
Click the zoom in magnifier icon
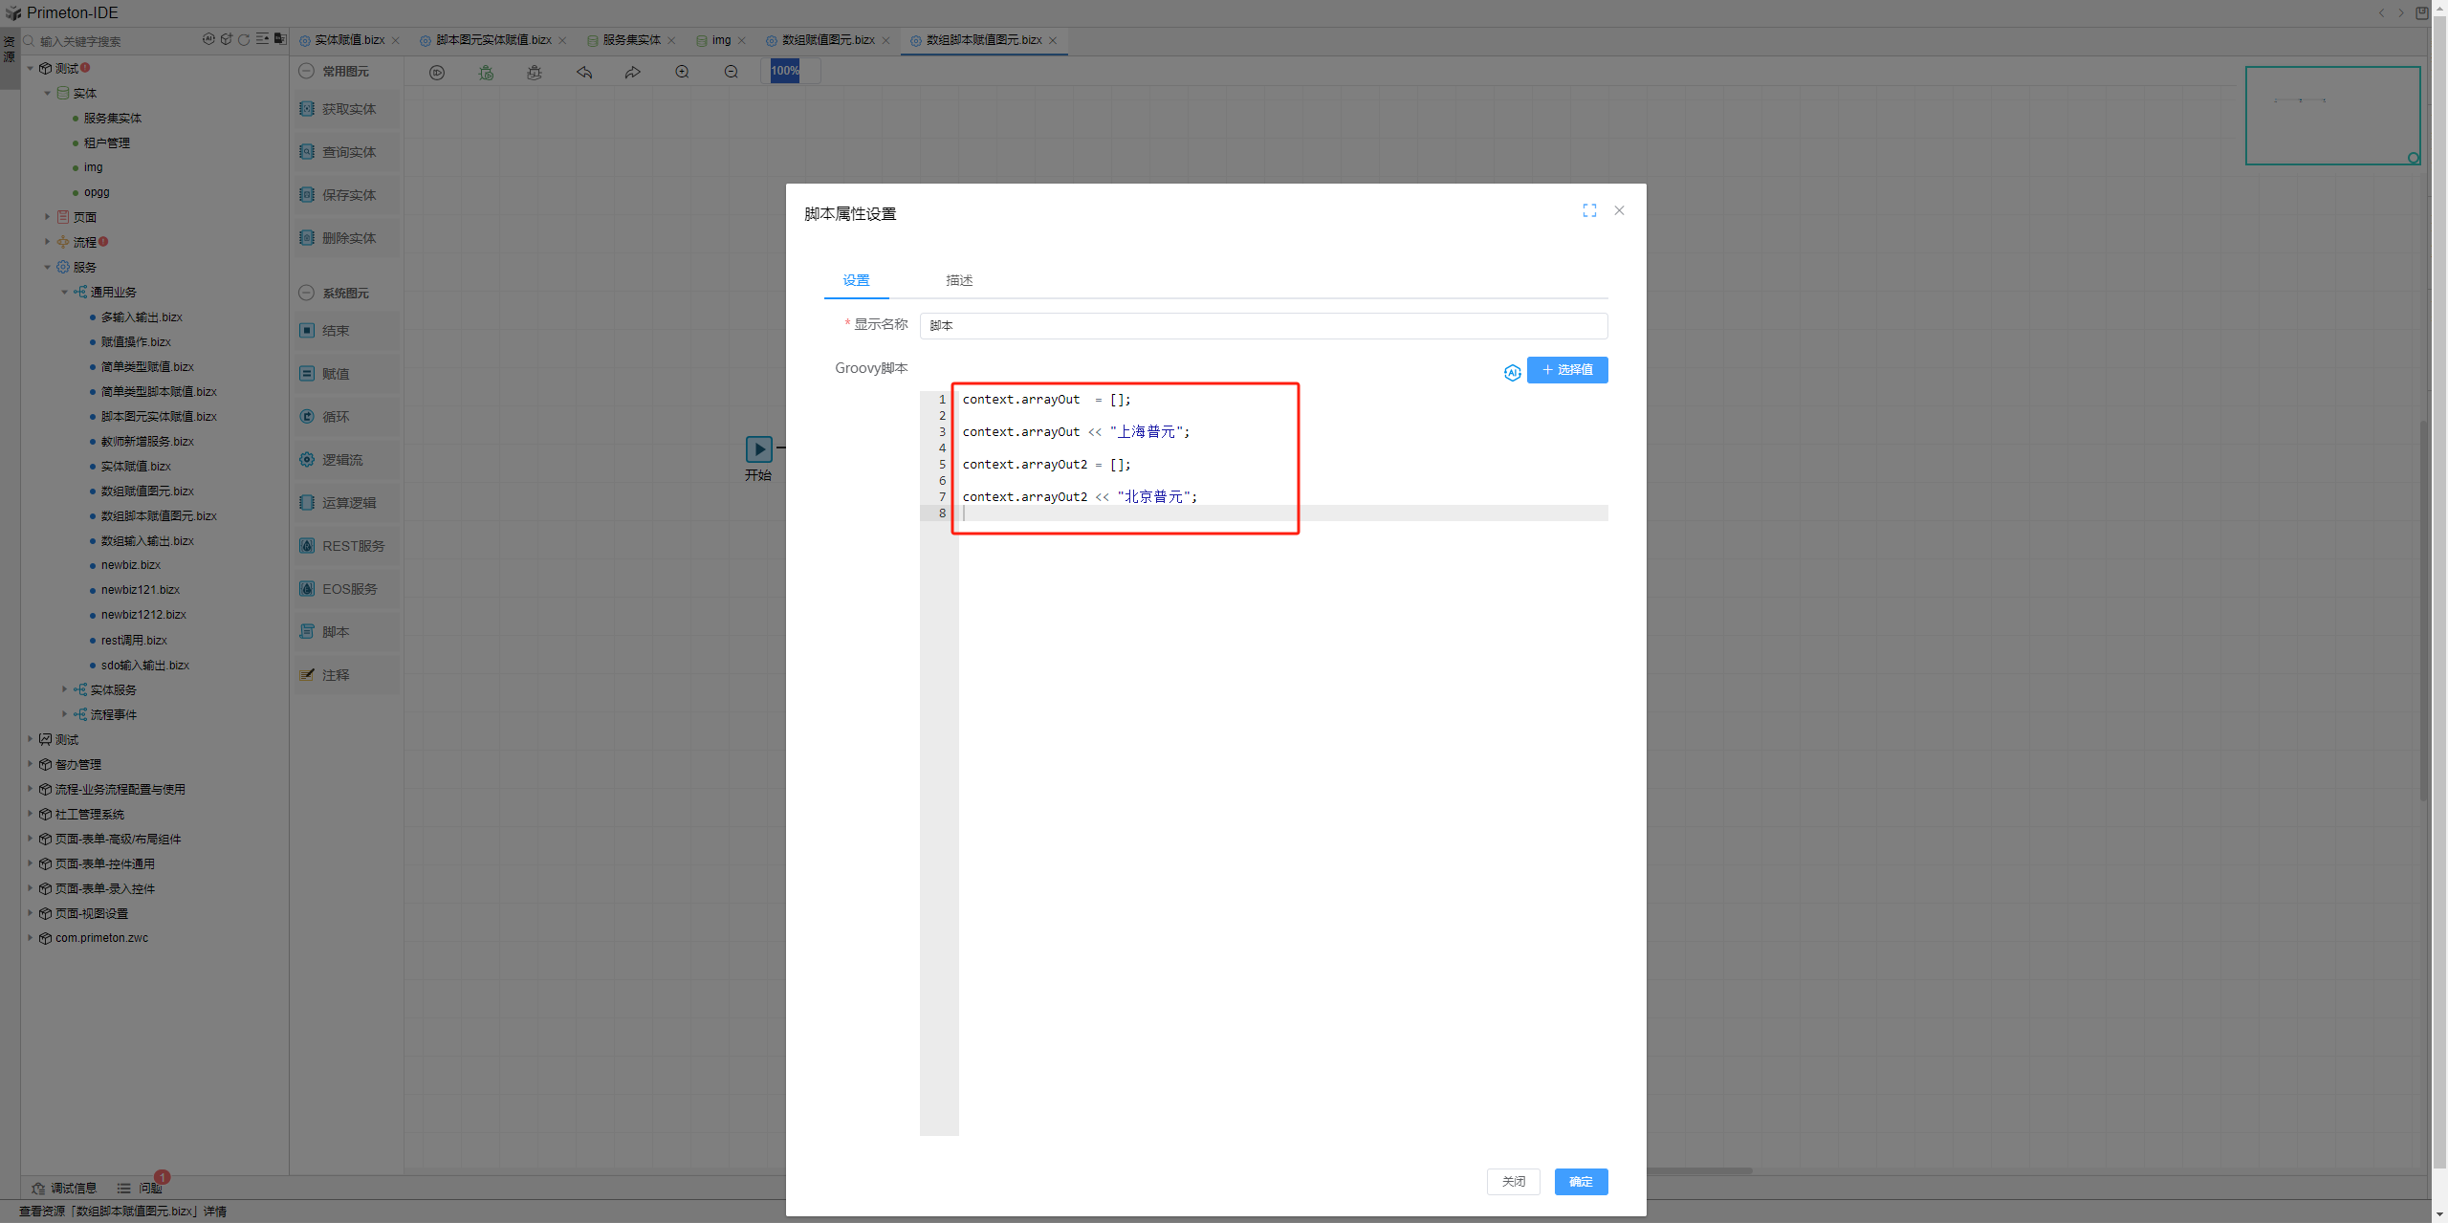pyautogui.click(x=682, y=73)
